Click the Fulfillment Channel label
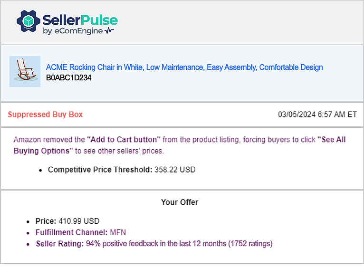Image resolution: width=364 pixels, height=267 pixels. coord(71,232)
